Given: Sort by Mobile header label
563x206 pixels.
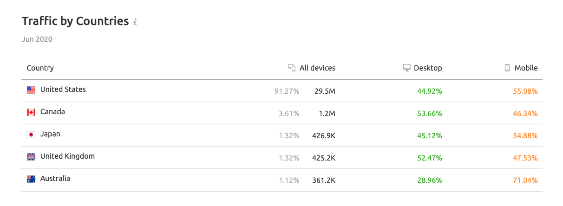Looking at the screenshot, I should coord(526,68).
